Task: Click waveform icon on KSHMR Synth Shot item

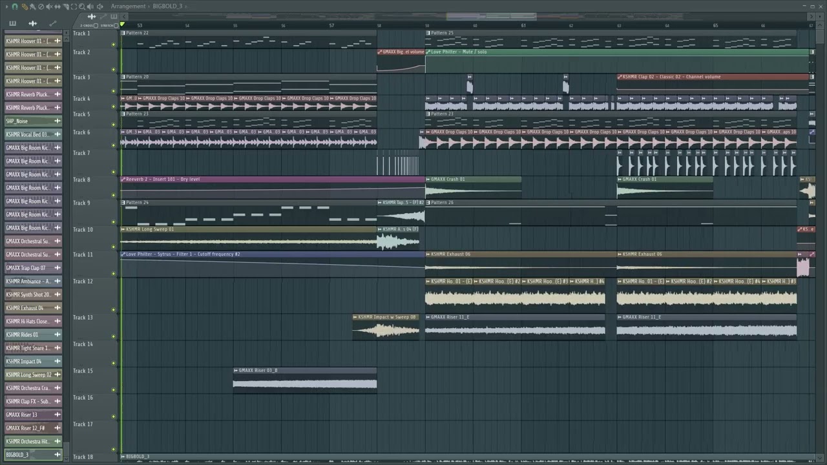Action: point(57,294)
